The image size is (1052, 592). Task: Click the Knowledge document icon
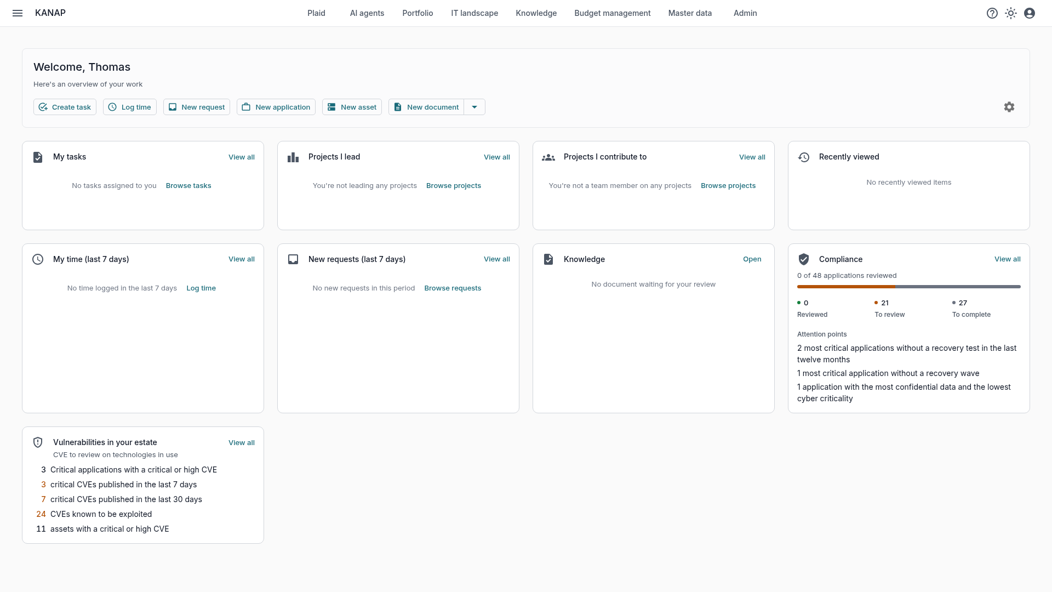click(x=548, y=259)
